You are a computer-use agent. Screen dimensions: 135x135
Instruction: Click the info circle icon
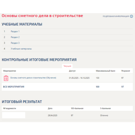click(131, 16)
